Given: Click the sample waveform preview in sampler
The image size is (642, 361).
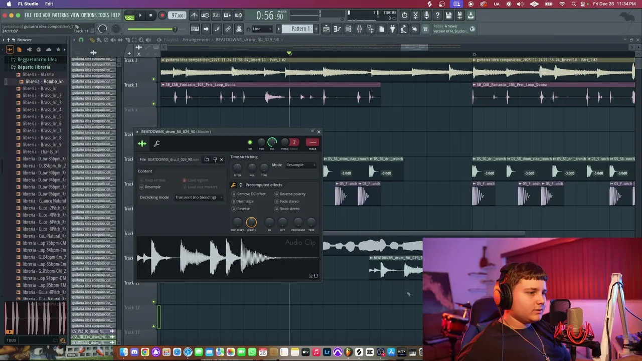Looking at the screenshot, I should [x=228, y=258].
